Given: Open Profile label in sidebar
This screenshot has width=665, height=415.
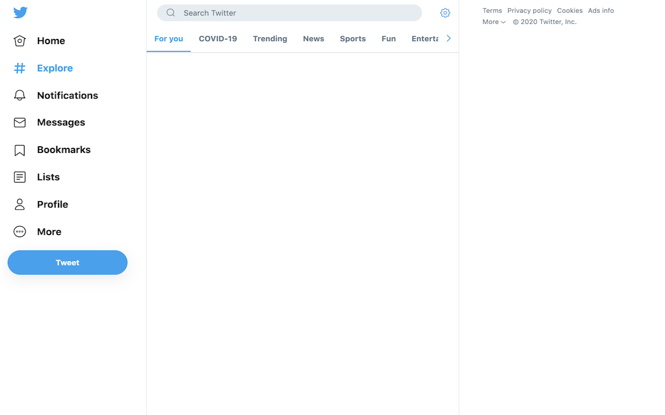Looking at the screenshot, I should click(52, 204).
